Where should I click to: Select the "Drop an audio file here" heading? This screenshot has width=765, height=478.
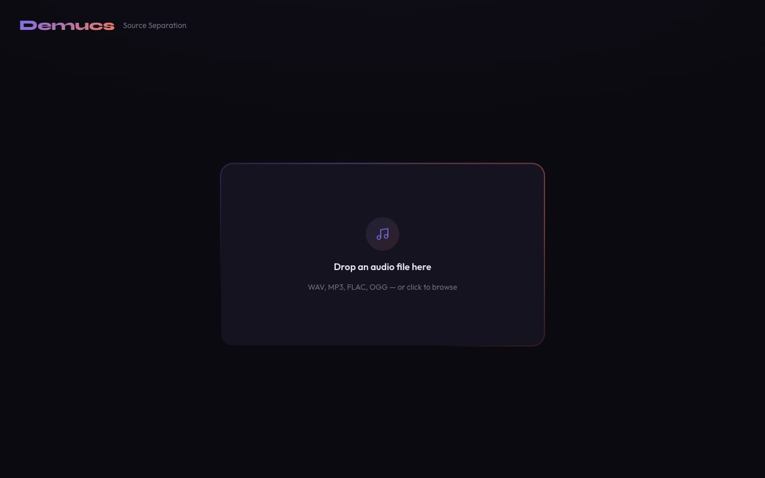click(x=382, y=267)
